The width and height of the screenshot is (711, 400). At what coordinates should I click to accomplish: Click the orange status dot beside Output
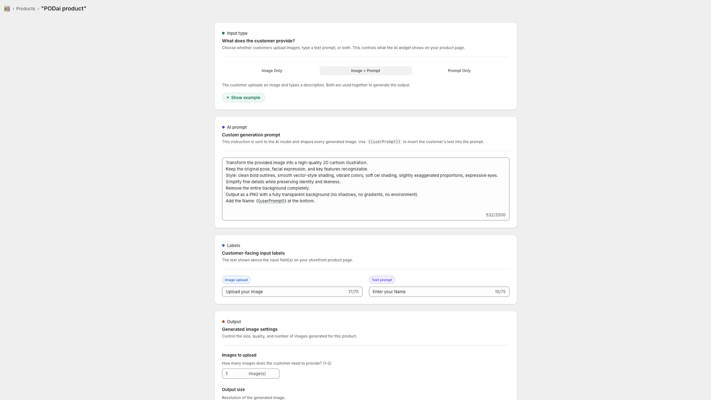[224, 321]
